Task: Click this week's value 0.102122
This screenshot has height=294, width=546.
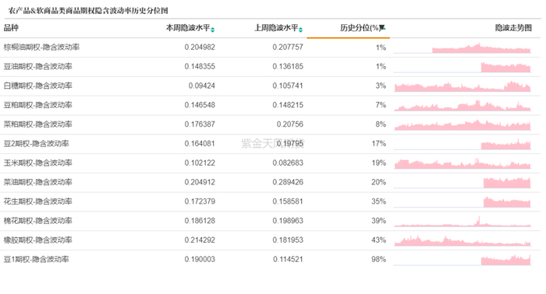Action: pos(200,163)
